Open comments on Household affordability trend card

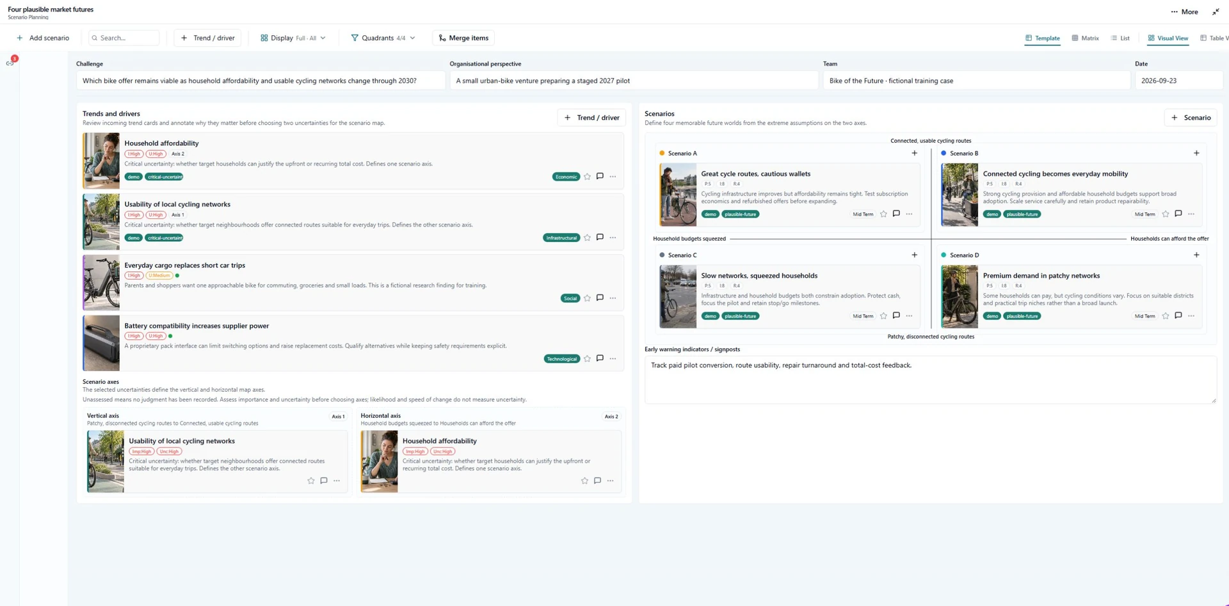[x=600, y=177]
